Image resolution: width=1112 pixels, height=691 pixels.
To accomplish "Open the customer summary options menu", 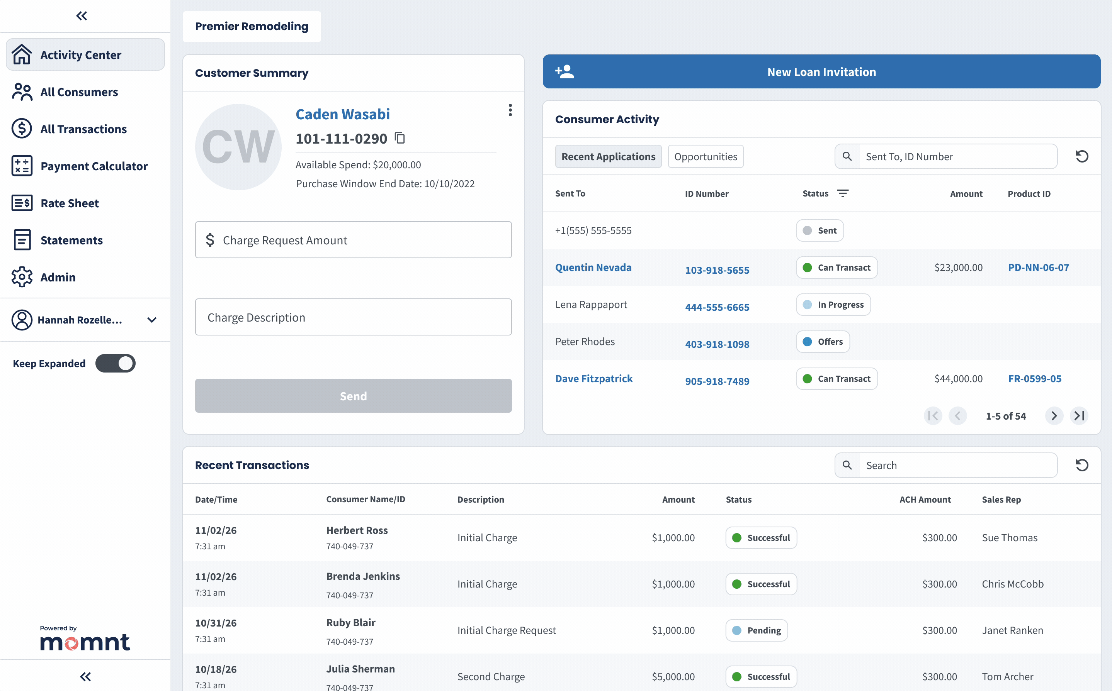I will (510, 110).
